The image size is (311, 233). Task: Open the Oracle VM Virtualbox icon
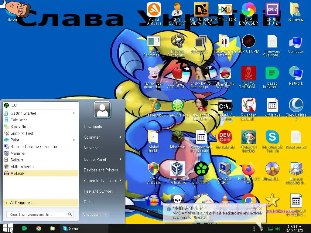pyautogui.click(x=177, y=173)
